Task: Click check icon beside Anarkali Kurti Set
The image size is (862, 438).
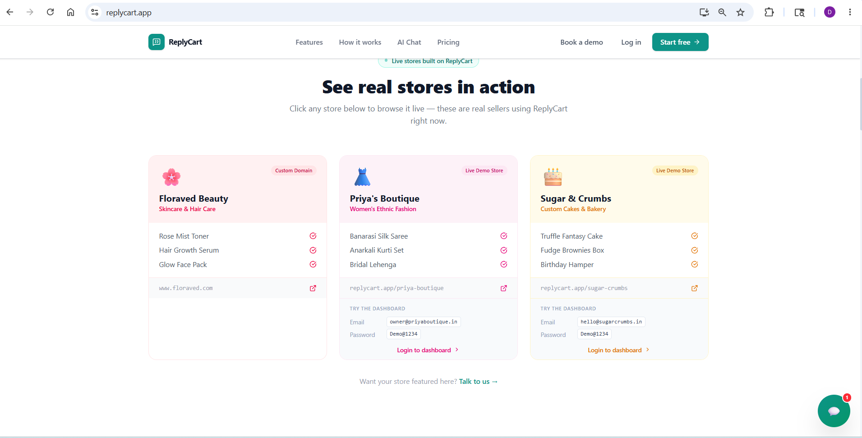Action: [x=504, y=250]
